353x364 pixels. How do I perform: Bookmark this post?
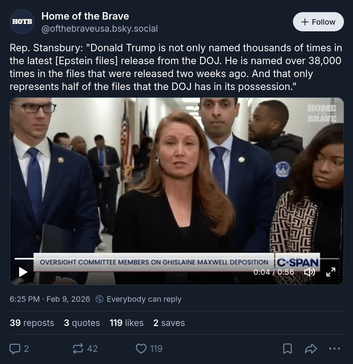click(287, 348)
